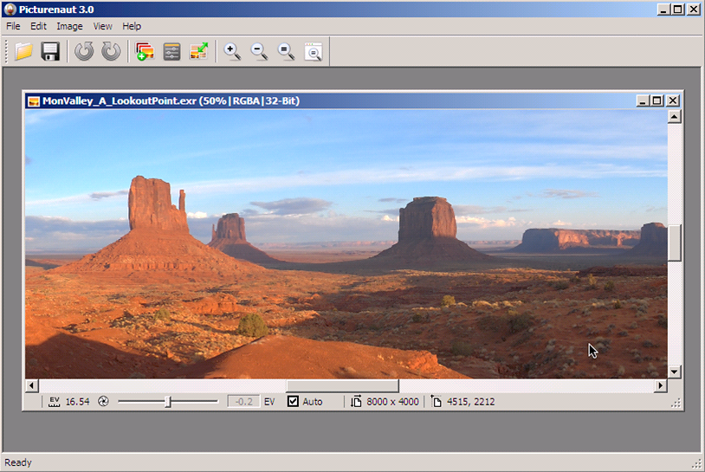Open the File menu
705x472 pixels.
click(13, 26)
